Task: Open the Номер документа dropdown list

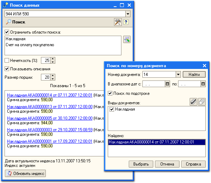Action: click(178, 75)
